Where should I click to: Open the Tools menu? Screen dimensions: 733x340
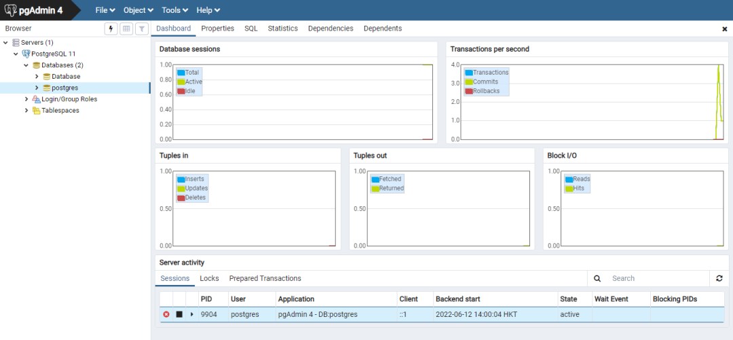[175, 10]
